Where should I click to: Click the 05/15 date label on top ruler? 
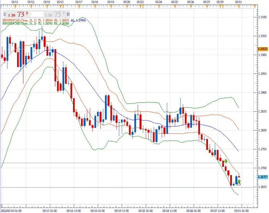pyautogui.click(x=60, y=2)
